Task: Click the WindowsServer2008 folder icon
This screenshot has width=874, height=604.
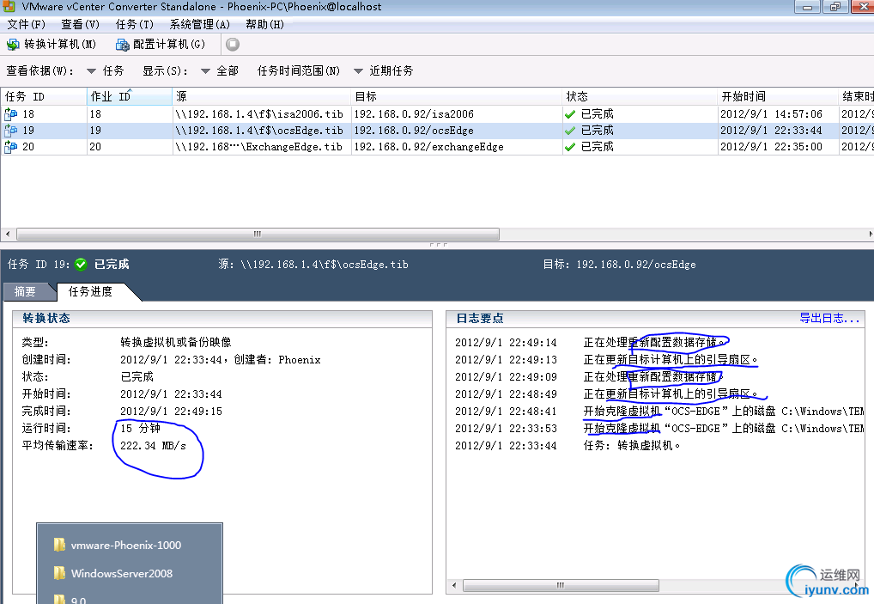Action: coord(59,573)
